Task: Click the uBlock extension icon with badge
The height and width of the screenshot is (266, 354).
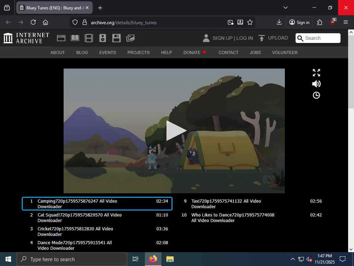Action: tap(333, 22)
